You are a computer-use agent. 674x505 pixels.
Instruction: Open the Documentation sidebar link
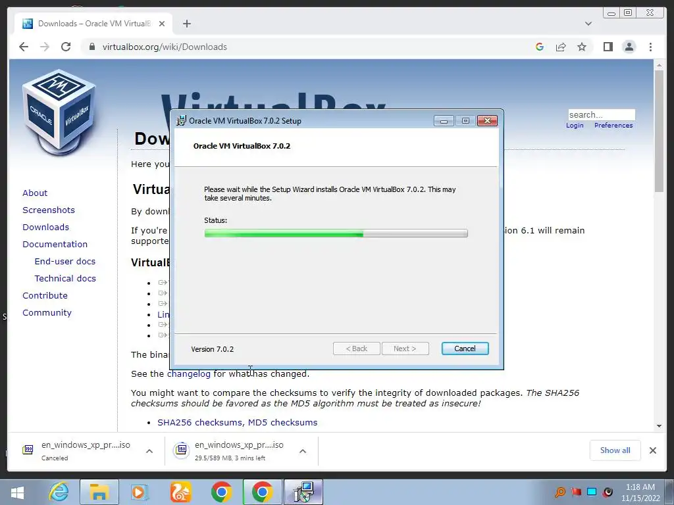(x=55, y=245)
